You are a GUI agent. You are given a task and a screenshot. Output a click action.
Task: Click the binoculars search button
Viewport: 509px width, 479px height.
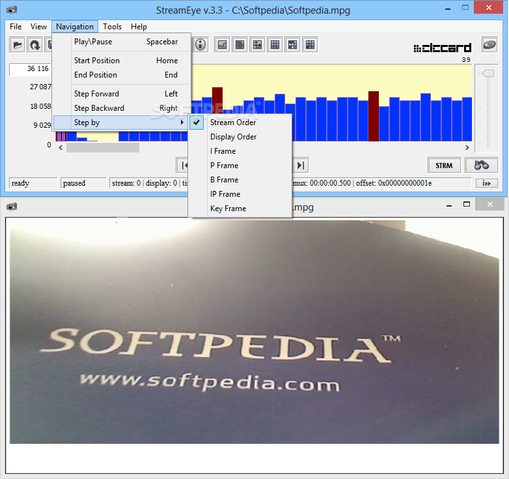click(x=482, y=166)
